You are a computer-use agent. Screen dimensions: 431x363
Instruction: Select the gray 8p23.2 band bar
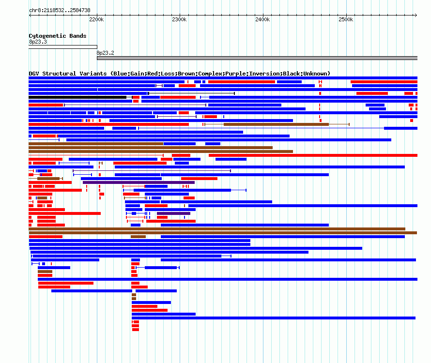click(x=257, y=58)
